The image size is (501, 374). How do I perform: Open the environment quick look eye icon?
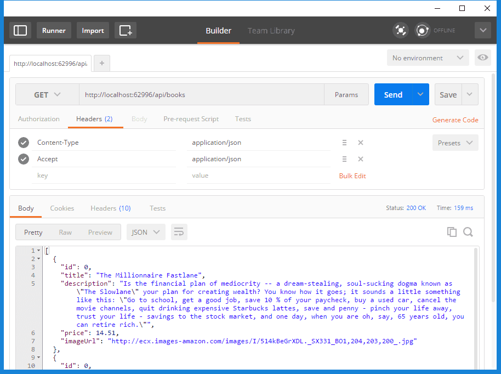click(x=482, y=58)
